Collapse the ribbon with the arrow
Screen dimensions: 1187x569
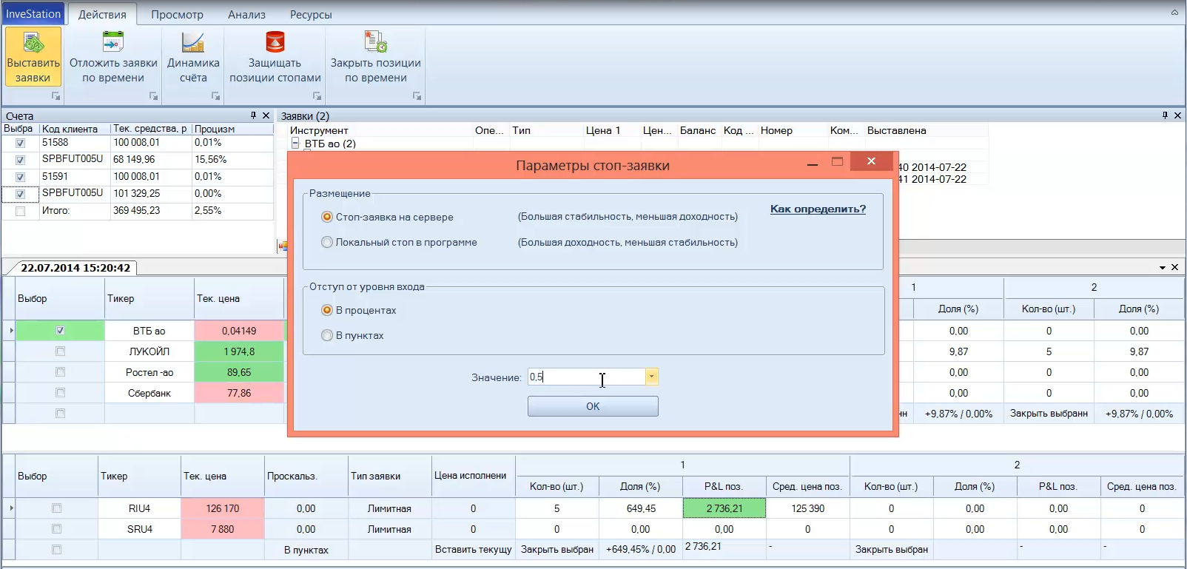(1174, 13)
